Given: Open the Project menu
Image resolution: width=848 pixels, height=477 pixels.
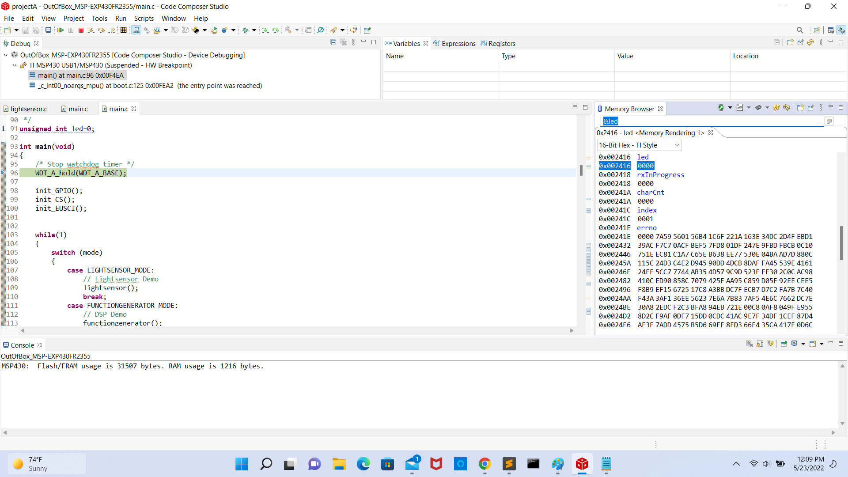Looking at the screenshot, I should pyautogui.click(x=73, y=18).
